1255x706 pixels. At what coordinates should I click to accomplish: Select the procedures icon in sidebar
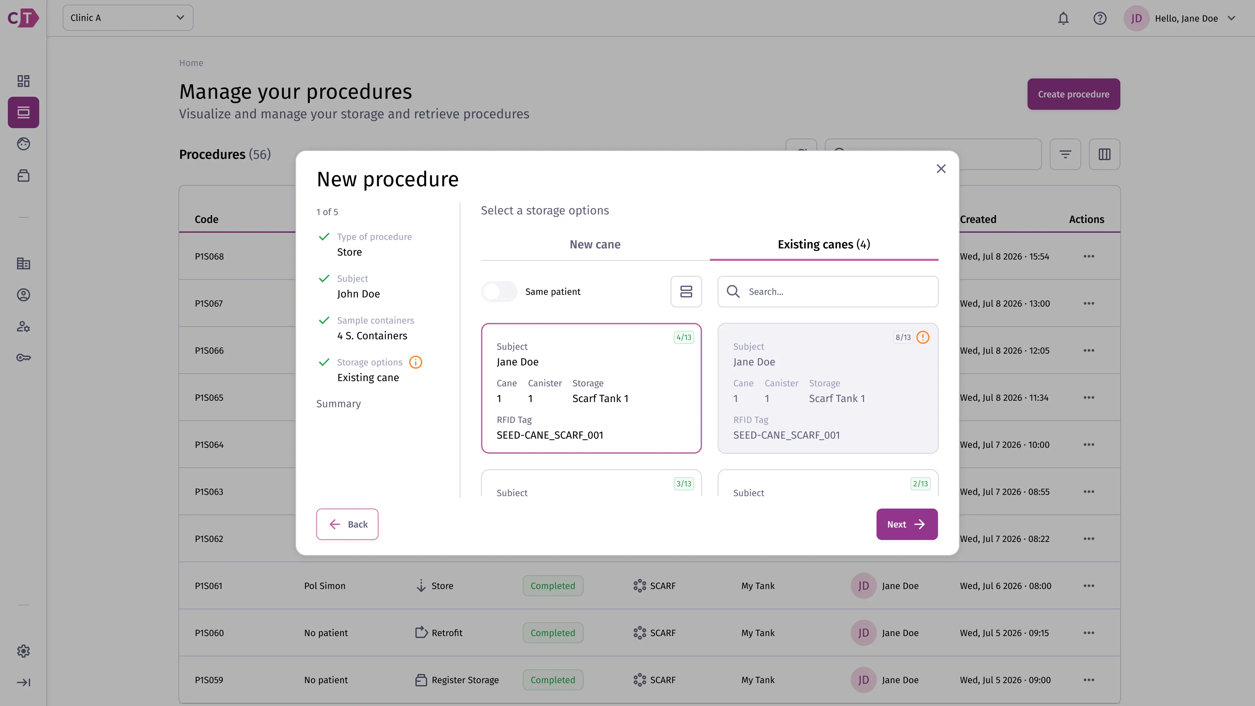[x=24, y=112]
